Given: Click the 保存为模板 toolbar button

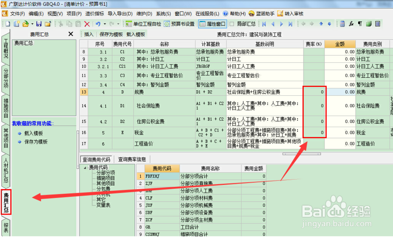Looking at the screenshot, I should (x=111, y=34).
